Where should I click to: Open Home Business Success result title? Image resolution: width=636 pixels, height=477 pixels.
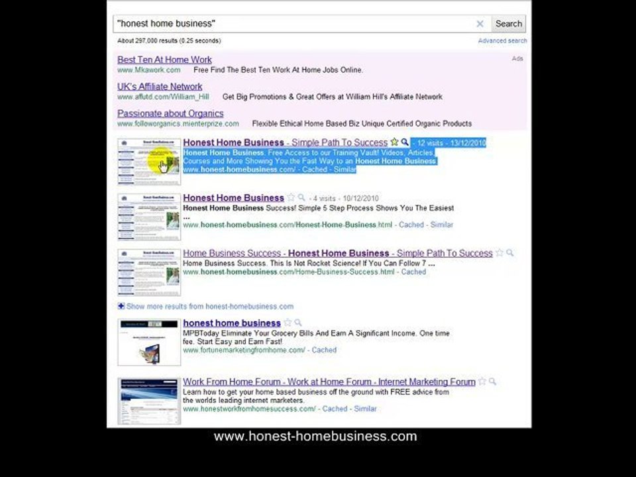[337, 253]
